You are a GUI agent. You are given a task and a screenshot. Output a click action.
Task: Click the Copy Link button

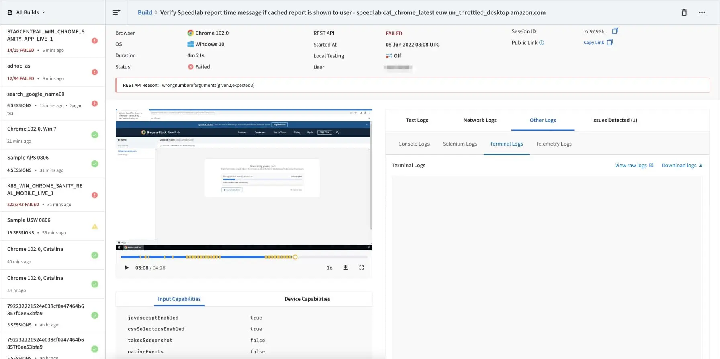pyautogui.click(x=597, y=43)
